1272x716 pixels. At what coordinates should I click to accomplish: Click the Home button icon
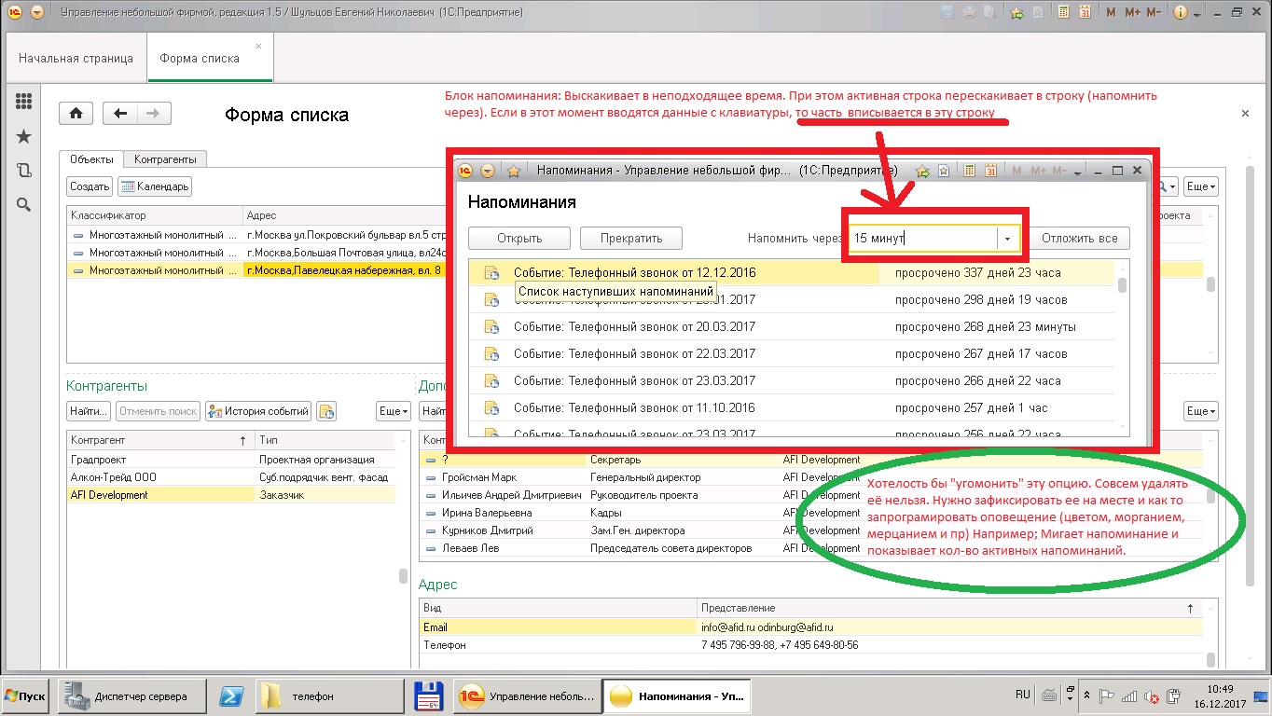76,114
